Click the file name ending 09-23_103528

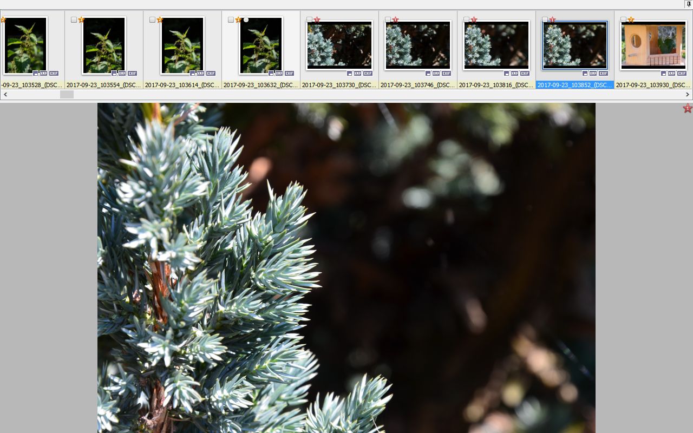(x=32, y=85)
